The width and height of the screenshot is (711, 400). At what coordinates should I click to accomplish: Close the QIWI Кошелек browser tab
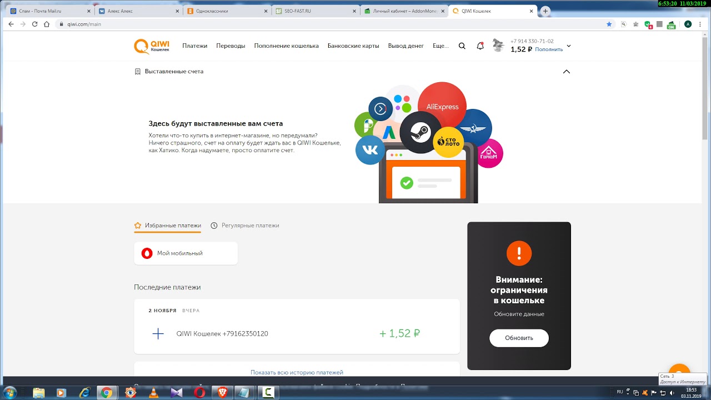click(x=532, y=11)
